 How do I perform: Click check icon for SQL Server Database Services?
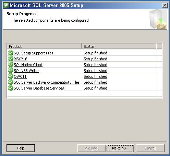(11, 88)
